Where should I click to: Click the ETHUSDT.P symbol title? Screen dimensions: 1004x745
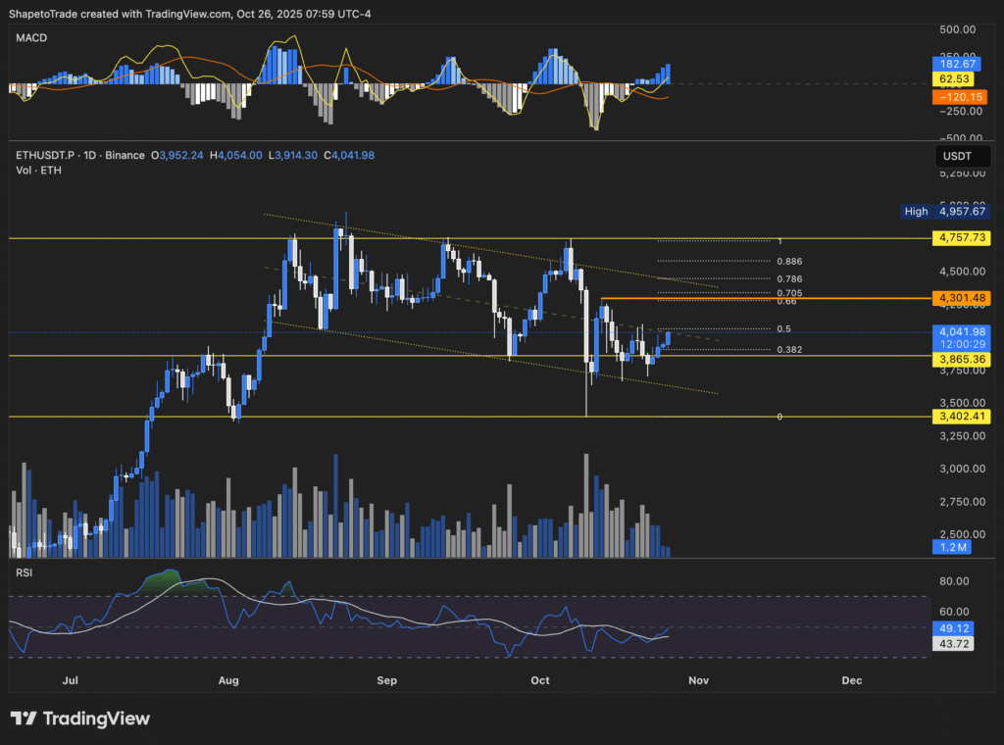pos(48,155)
